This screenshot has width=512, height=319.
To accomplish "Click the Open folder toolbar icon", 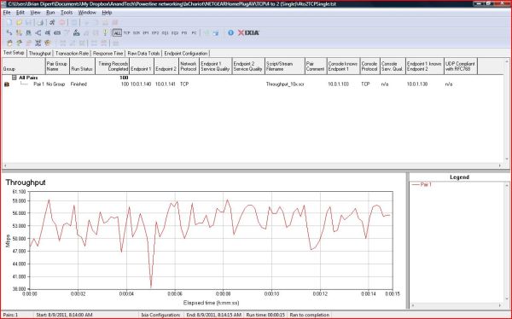I will (19, 22).
